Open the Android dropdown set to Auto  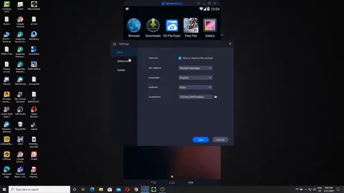pos(195,87)
